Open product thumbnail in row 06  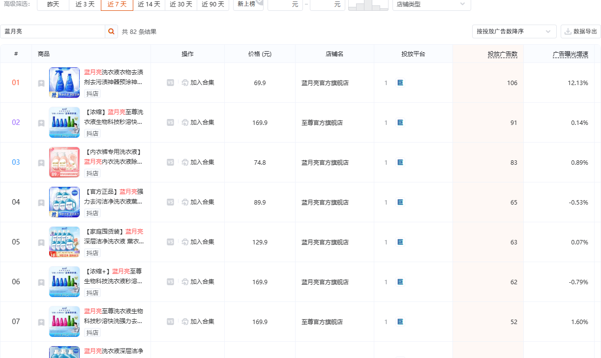pos(64,282)
